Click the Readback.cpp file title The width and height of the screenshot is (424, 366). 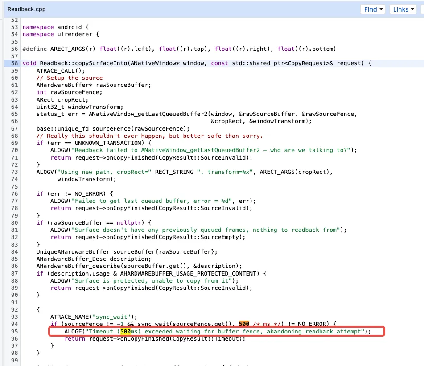(26, 9)
